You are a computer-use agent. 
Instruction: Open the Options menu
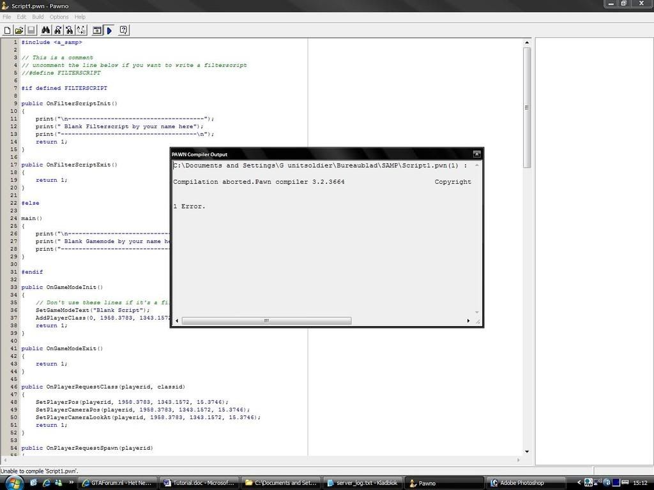[x=59, y=17]
